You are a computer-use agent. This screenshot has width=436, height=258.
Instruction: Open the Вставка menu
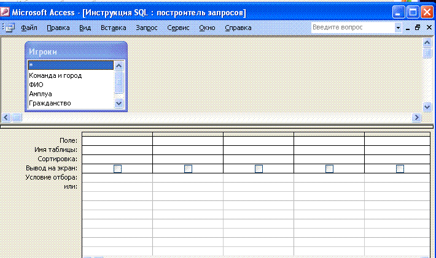point(113,28)
